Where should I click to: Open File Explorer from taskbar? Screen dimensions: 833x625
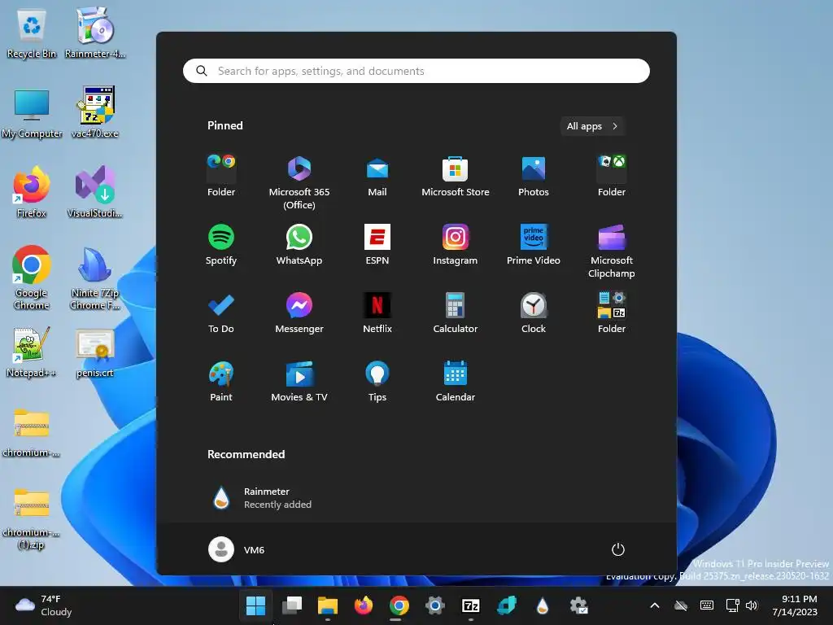(x=327, y=605)
